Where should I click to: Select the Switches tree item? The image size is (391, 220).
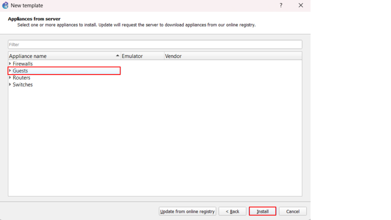(x=23, y=84)
